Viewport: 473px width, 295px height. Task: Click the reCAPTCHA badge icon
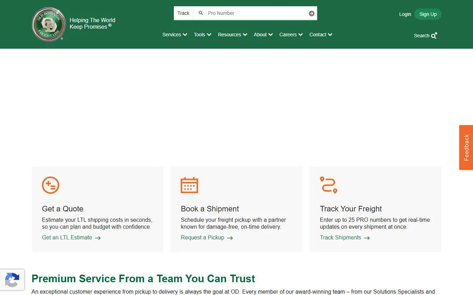click(12, 280)
